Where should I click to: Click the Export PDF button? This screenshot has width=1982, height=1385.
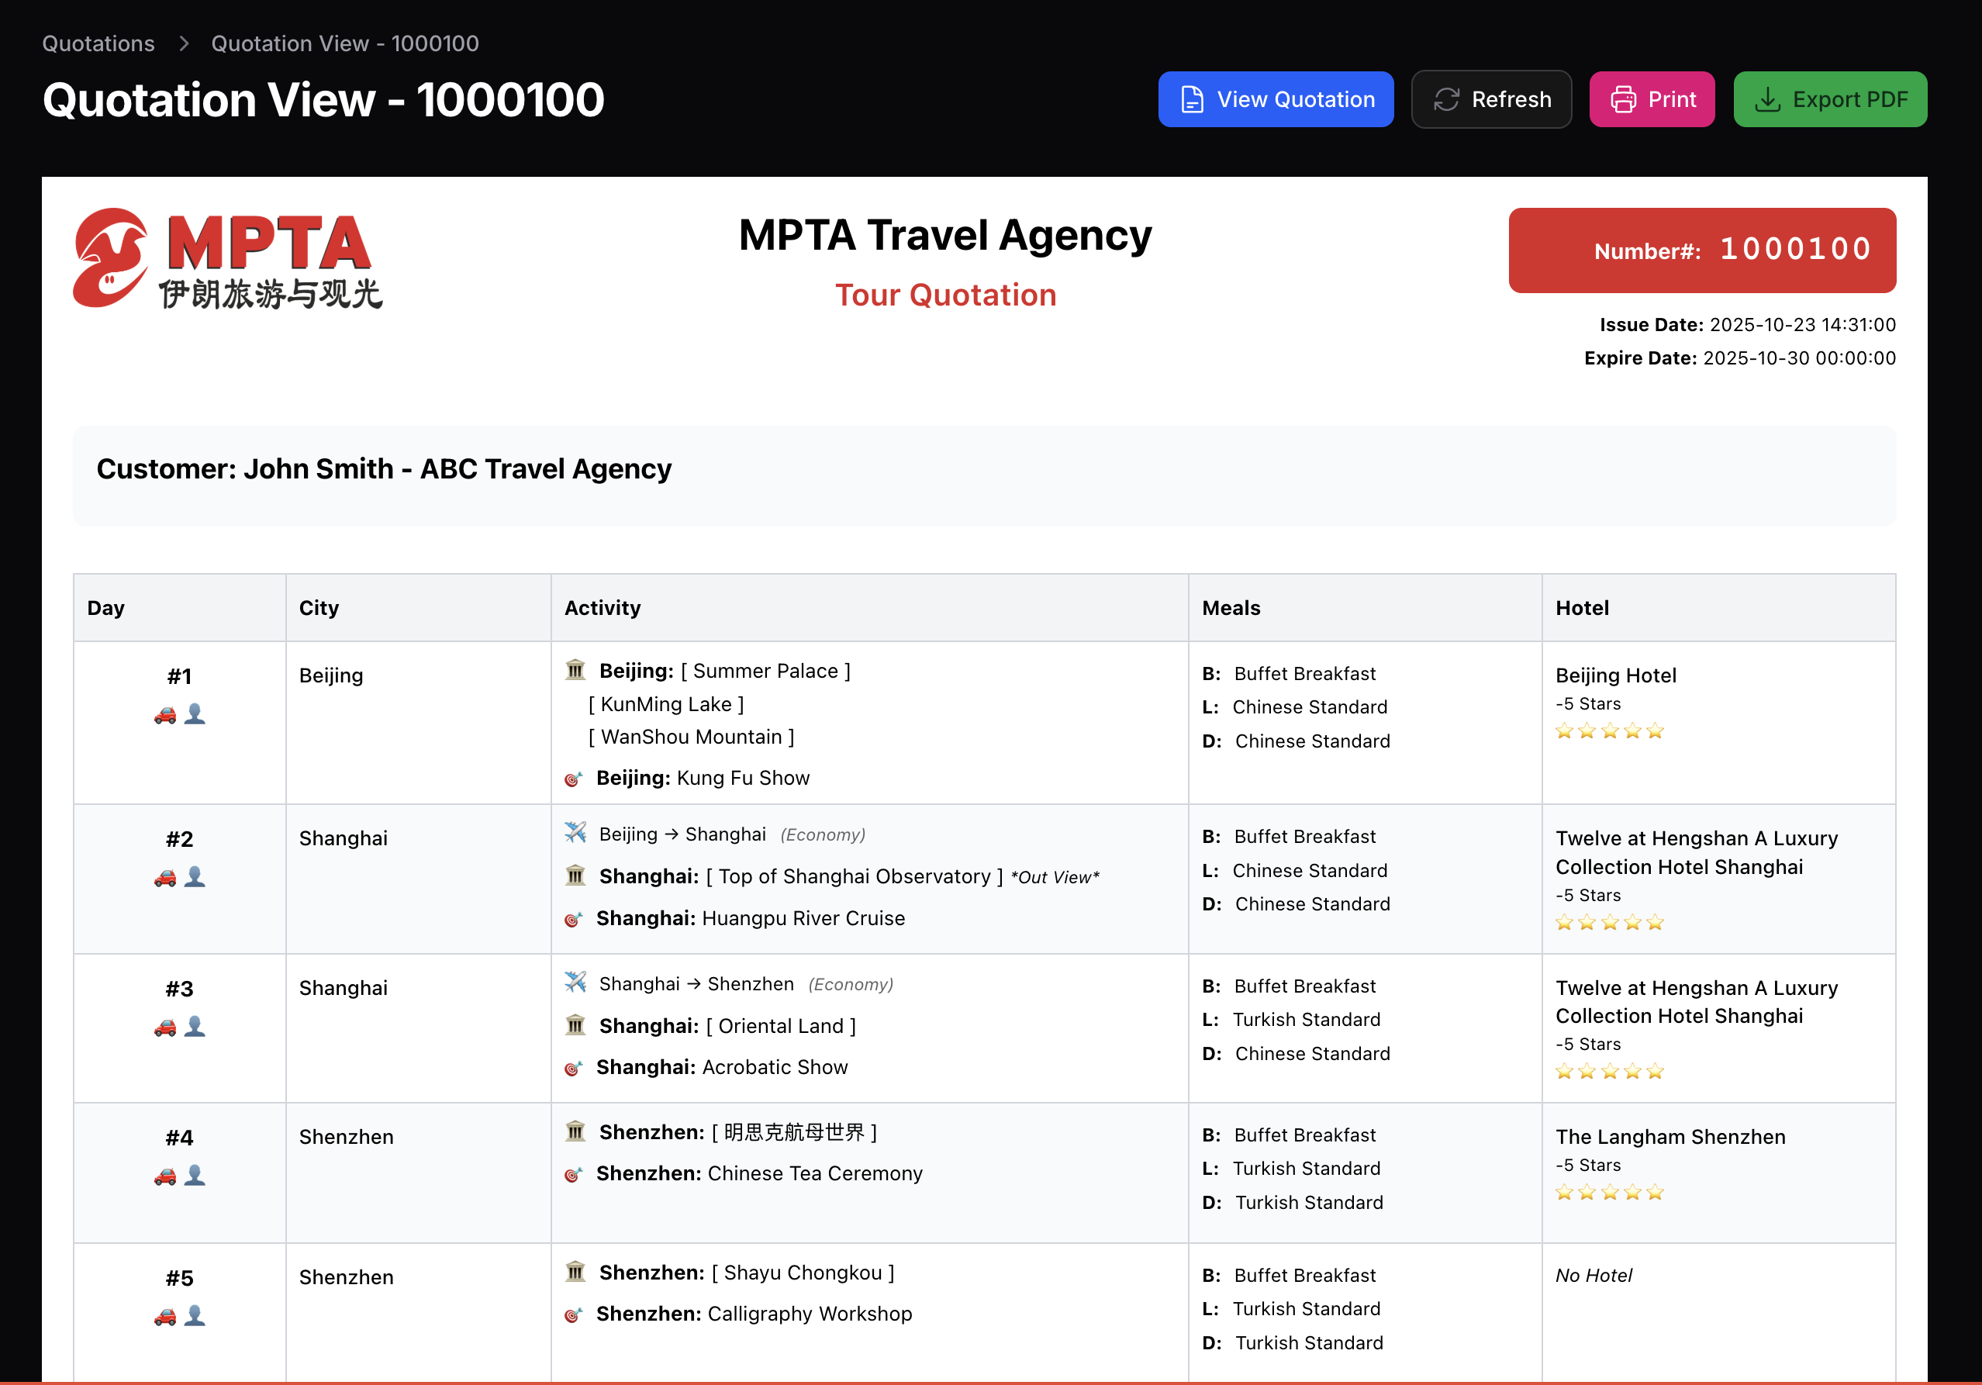pyautogui.click(x=1829, y=99)
